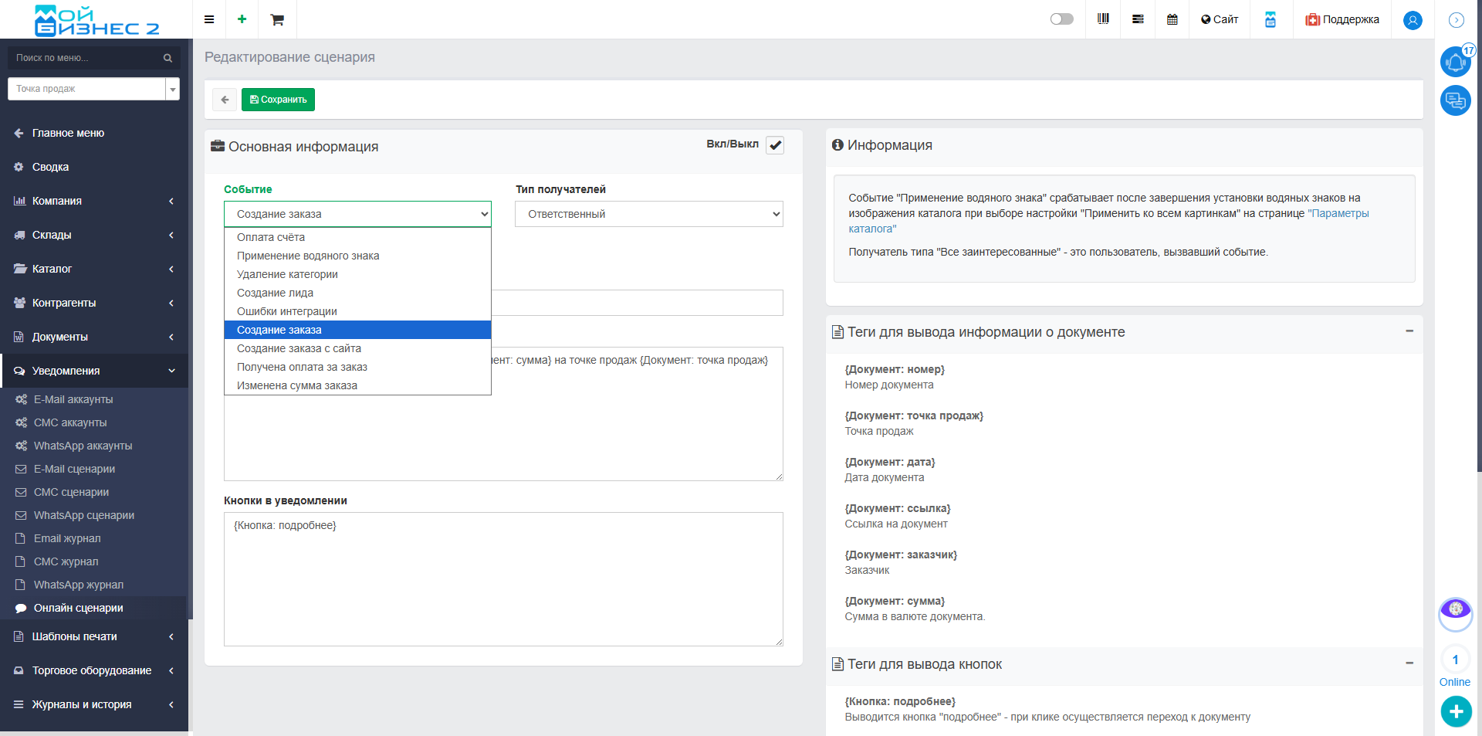Expand the Каталог sidebar section
The image size is (1482, 736).
[x=93, y=269]
